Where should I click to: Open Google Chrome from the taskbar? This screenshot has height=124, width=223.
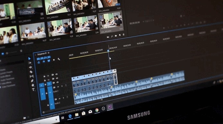[x=97, y=110]
